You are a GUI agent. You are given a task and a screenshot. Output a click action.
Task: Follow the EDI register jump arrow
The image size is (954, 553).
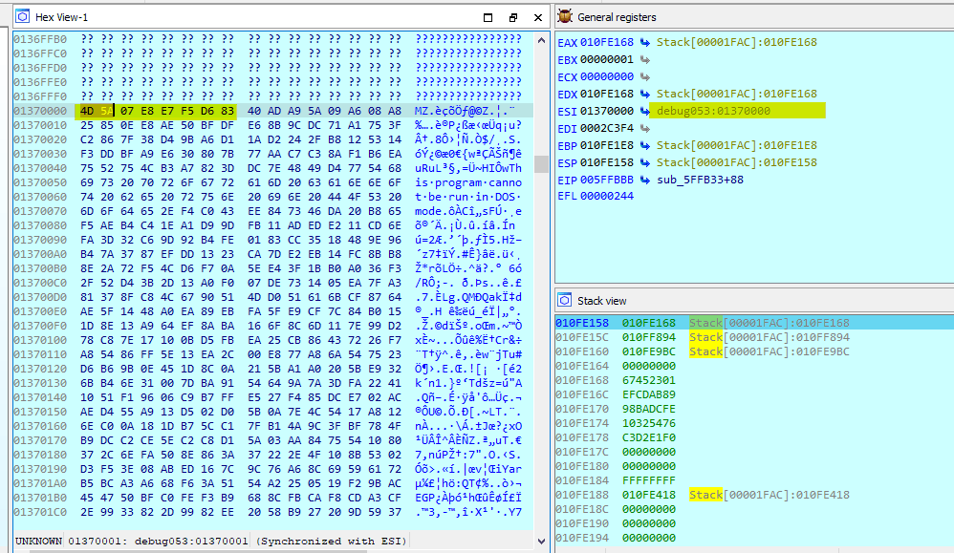point(645,128)
